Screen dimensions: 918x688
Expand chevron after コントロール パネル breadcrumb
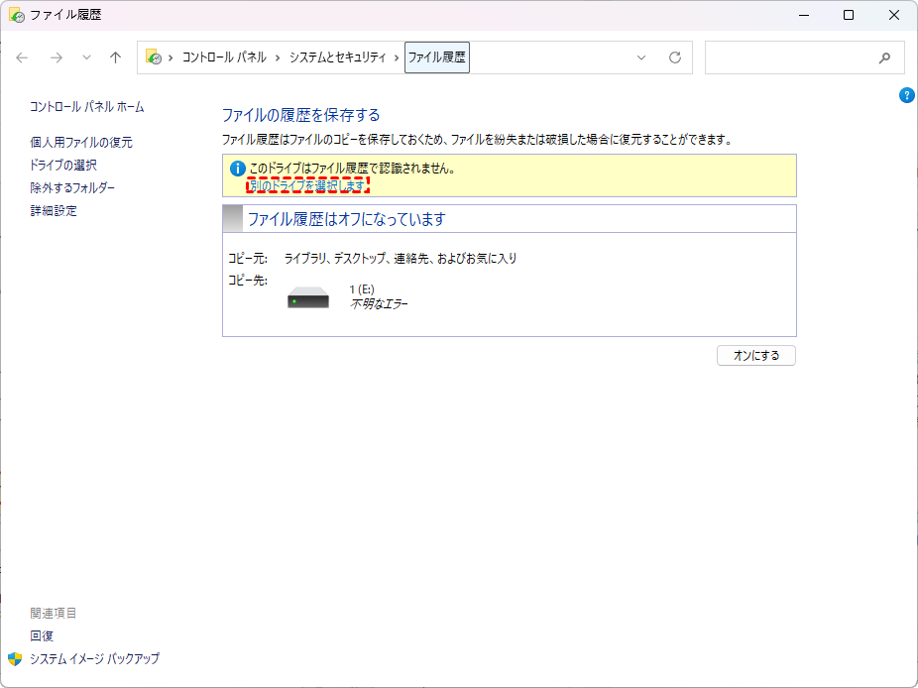[x=278, y=57]
